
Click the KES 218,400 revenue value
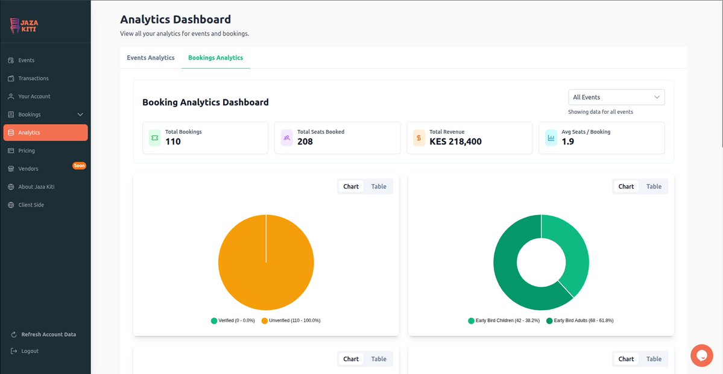tap(455, 142)
